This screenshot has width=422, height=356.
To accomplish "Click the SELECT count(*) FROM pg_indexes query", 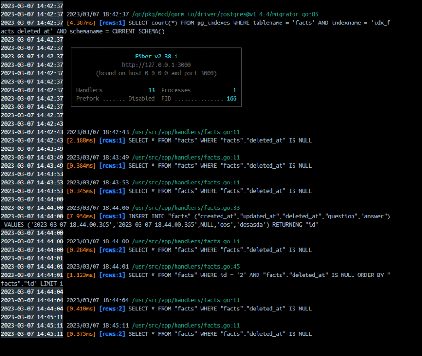I will click(259, 23).
